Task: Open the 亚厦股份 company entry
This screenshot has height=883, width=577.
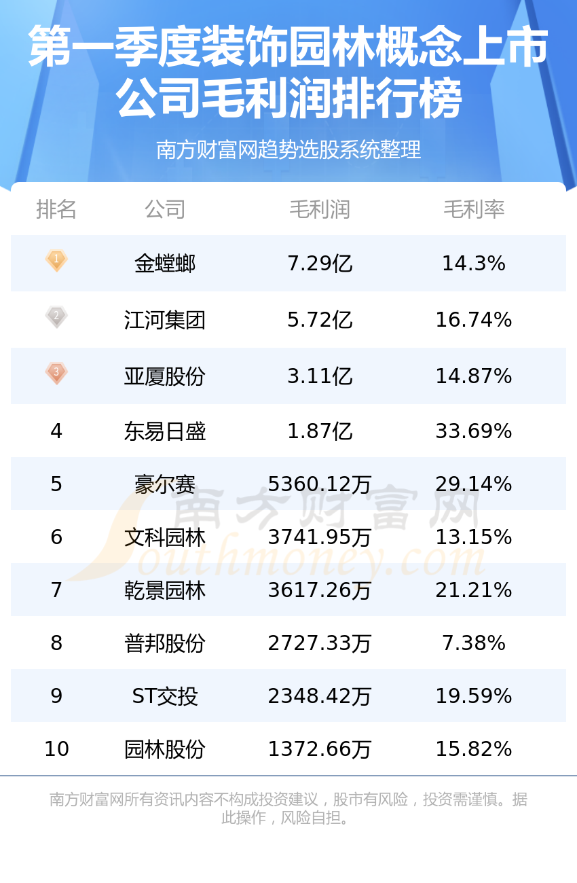Action: point(165,376)
